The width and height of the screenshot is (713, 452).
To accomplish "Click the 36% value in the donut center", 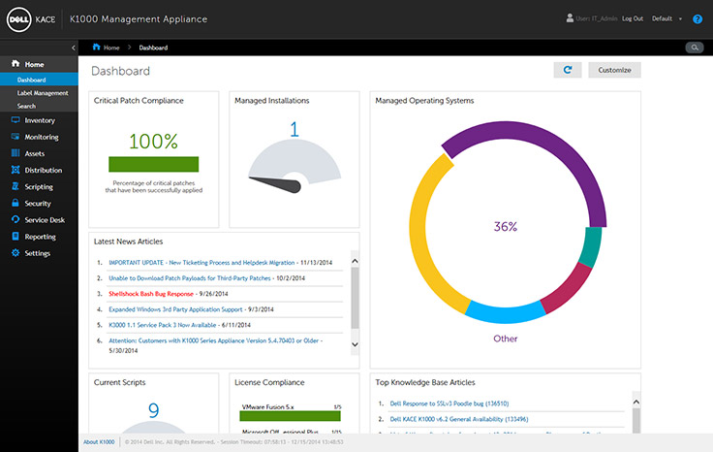I will 506,227.
